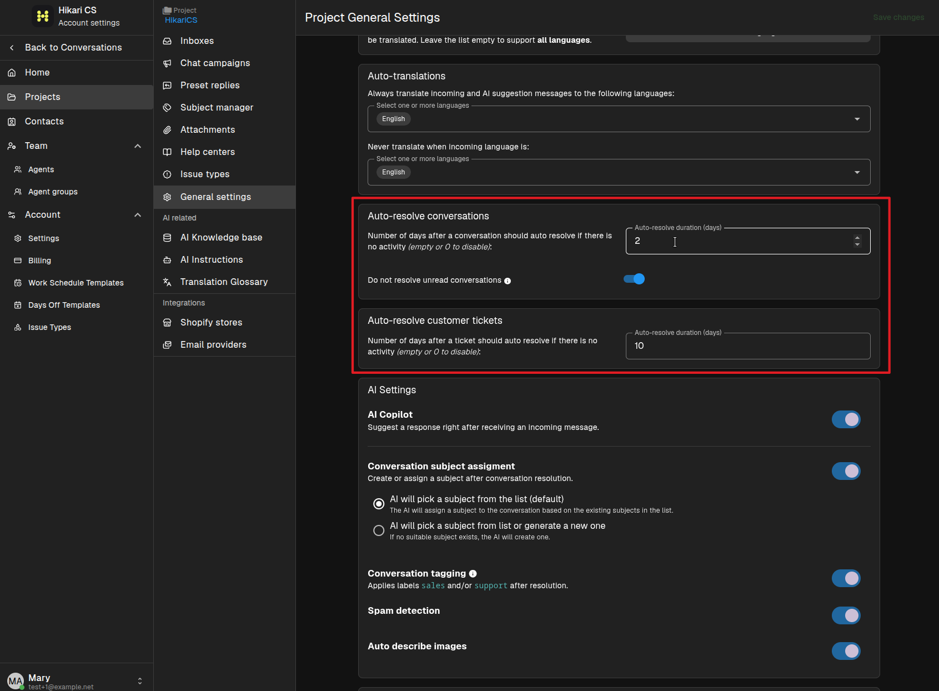Go to Account menu item
Screen dimensions: 939x691
click(77, 215)
